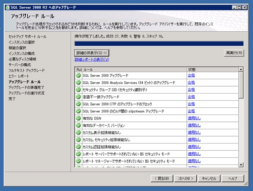The image size is (253, 191).
Task: Click rule text SQL Server 2008 CTP のアップグレードのブロック
Action: [x=117, y=104]
